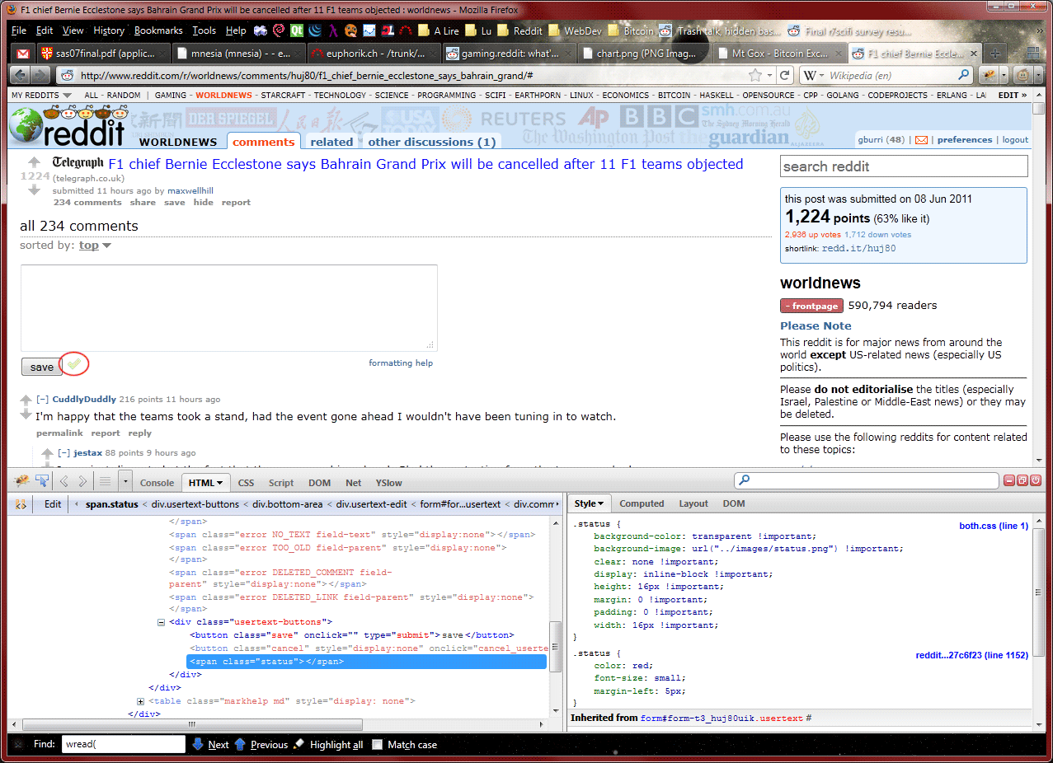
Task: Enable Match case checkbox
Action: point(378,744)
